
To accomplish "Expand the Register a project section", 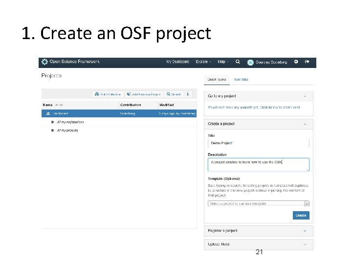I will (x=305, y=231).
